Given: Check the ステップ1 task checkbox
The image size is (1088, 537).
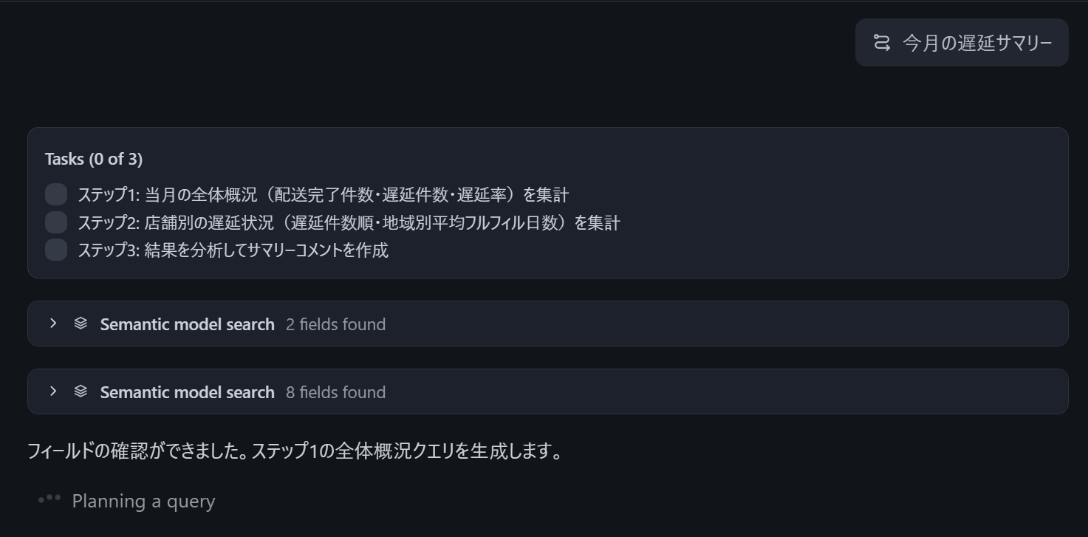Looking at the screenshot, I should pos(56,195).
